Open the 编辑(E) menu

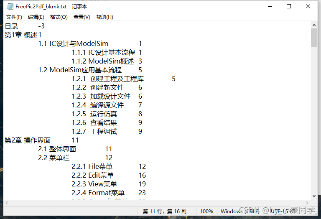[36, 17]
